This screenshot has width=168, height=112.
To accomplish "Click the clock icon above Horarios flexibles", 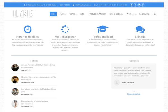I will [28, 29].
